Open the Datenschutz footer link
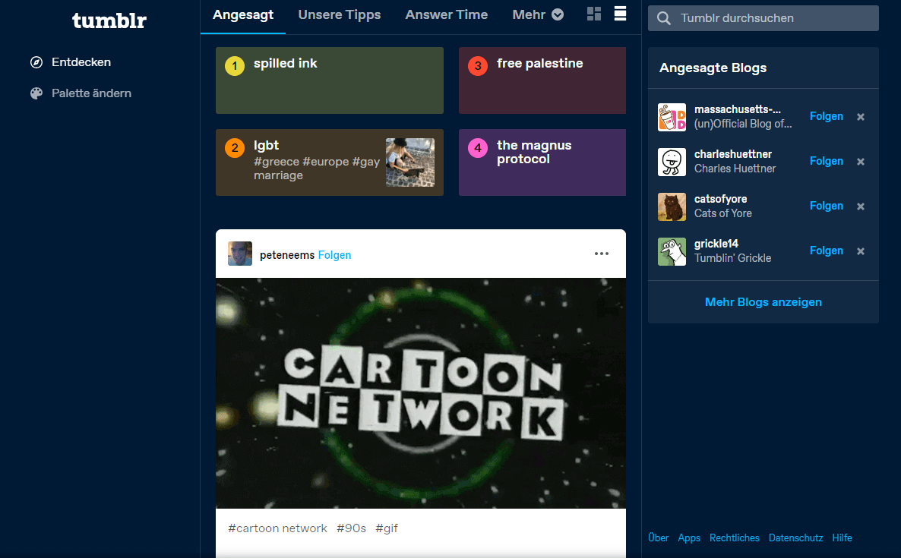The image size is (901, 558). (x=796, y=538)
